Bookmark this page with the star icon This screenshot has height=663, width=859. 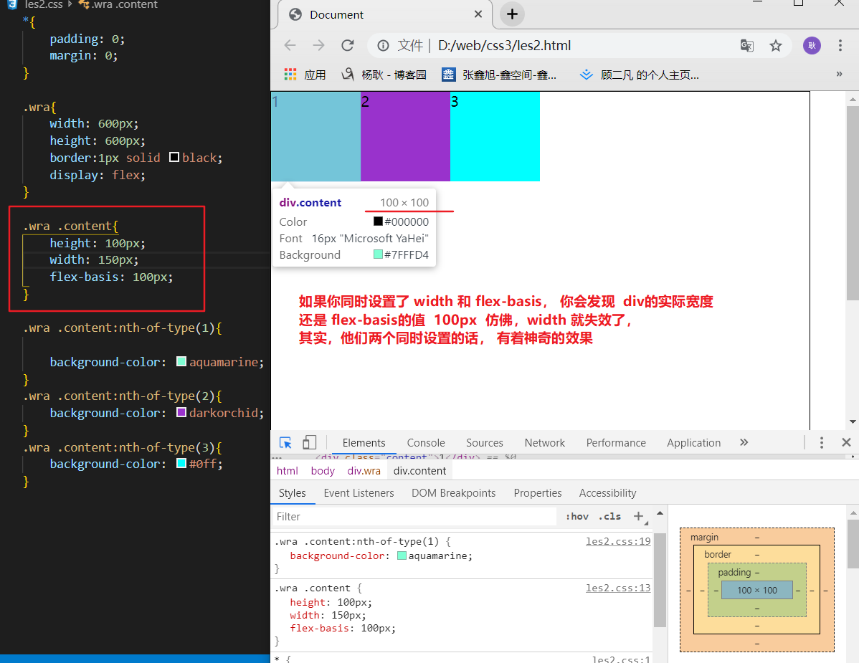[776, 46]
